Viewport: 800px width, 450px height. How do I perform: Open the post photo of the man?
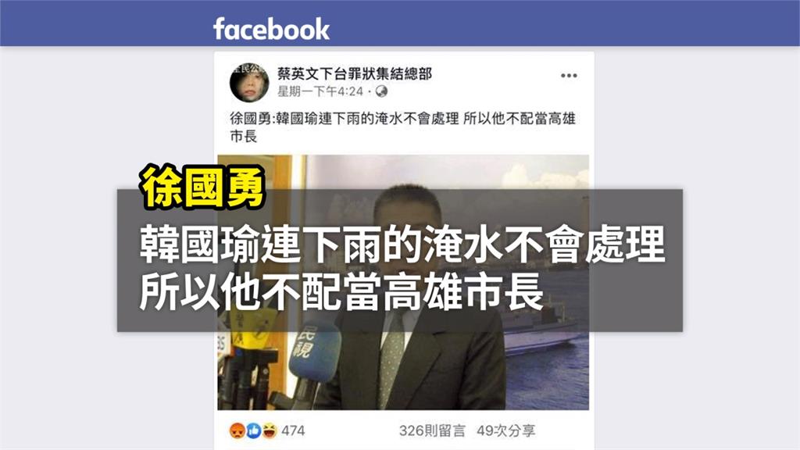click(403, 282)
